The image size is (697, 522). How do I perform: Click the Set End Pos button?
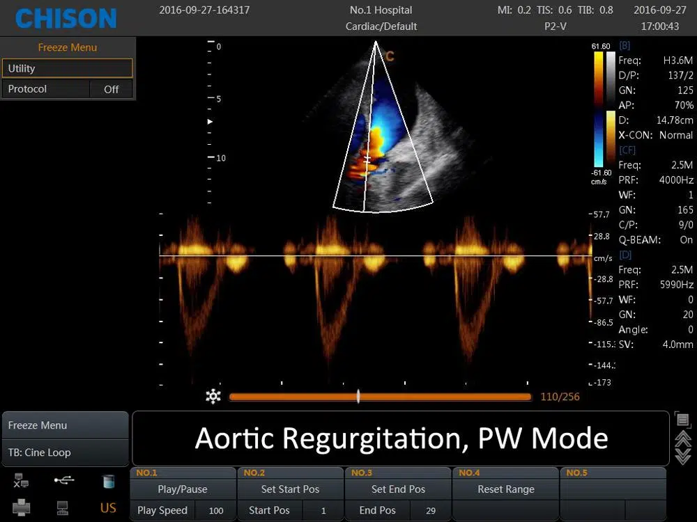(x=398, y=489)
